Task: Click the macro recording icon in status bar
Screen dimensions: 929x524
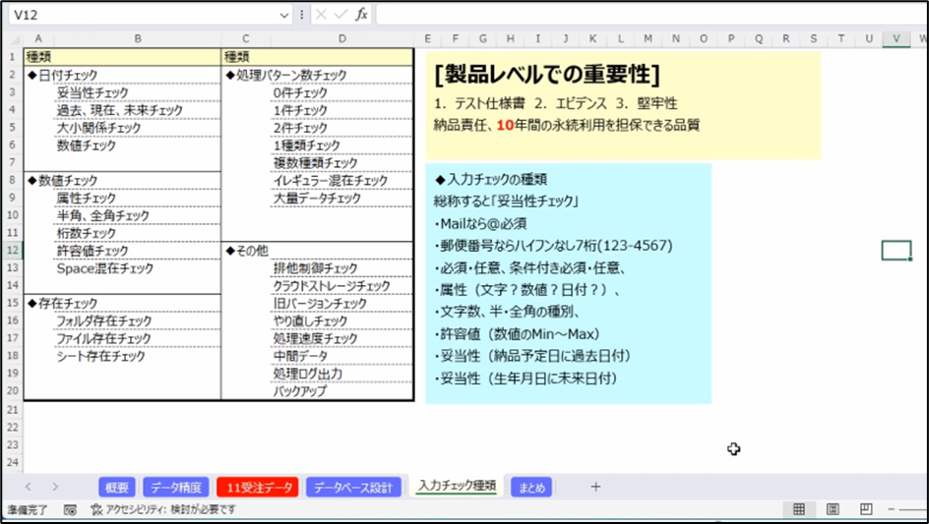Action: (70, 510)
